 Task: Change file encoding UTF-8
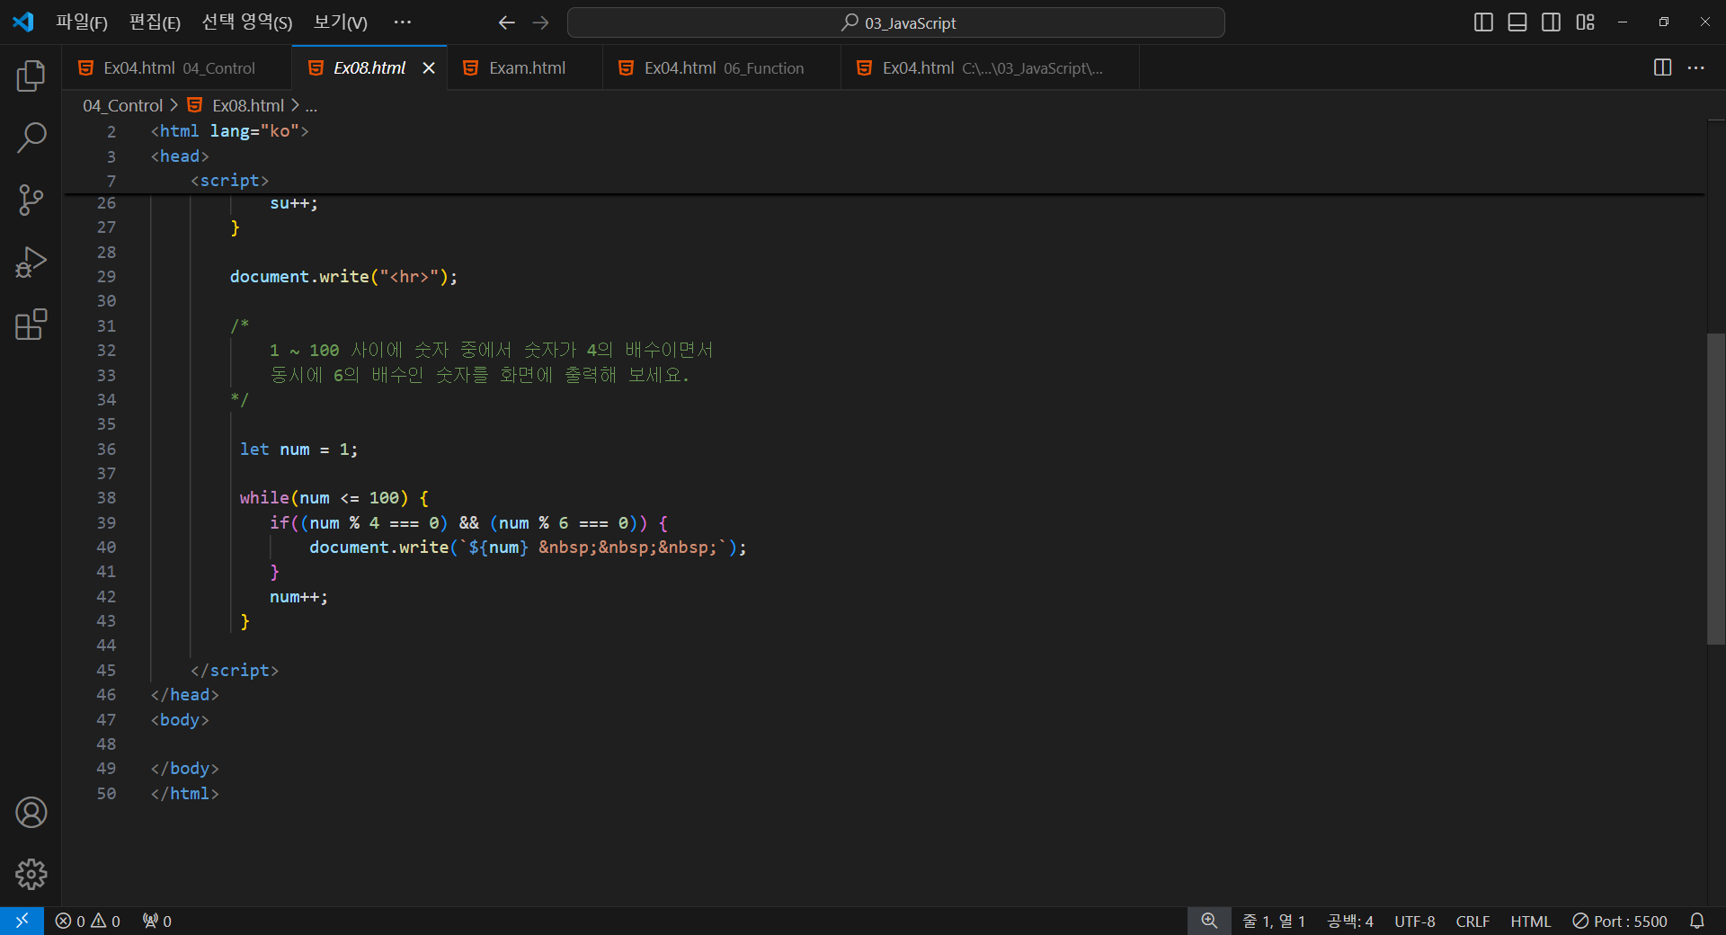[x=1414, y=921]
